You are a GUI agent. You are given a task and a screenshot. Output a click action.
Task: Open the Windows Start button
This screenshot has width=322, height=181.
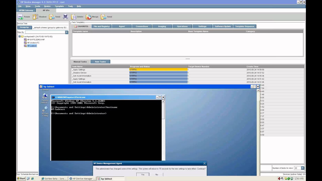pos(21,179)
